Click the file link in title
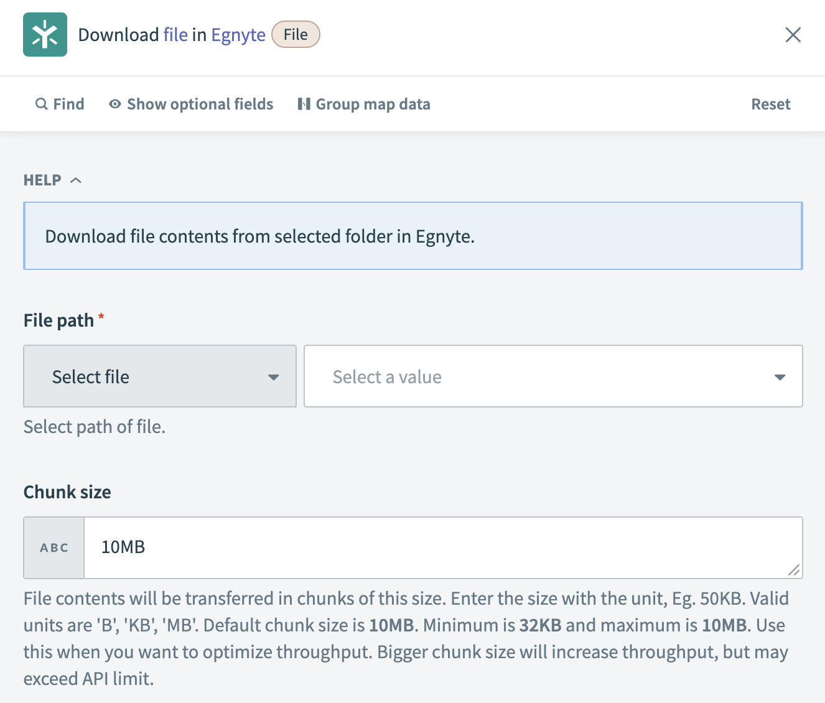 coord(175,35)
